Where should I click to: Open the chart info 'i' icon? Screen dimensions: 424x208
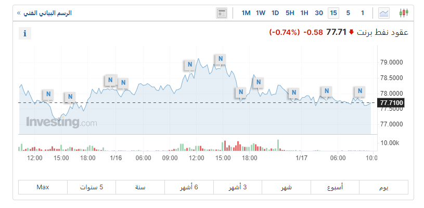(24, 34)
